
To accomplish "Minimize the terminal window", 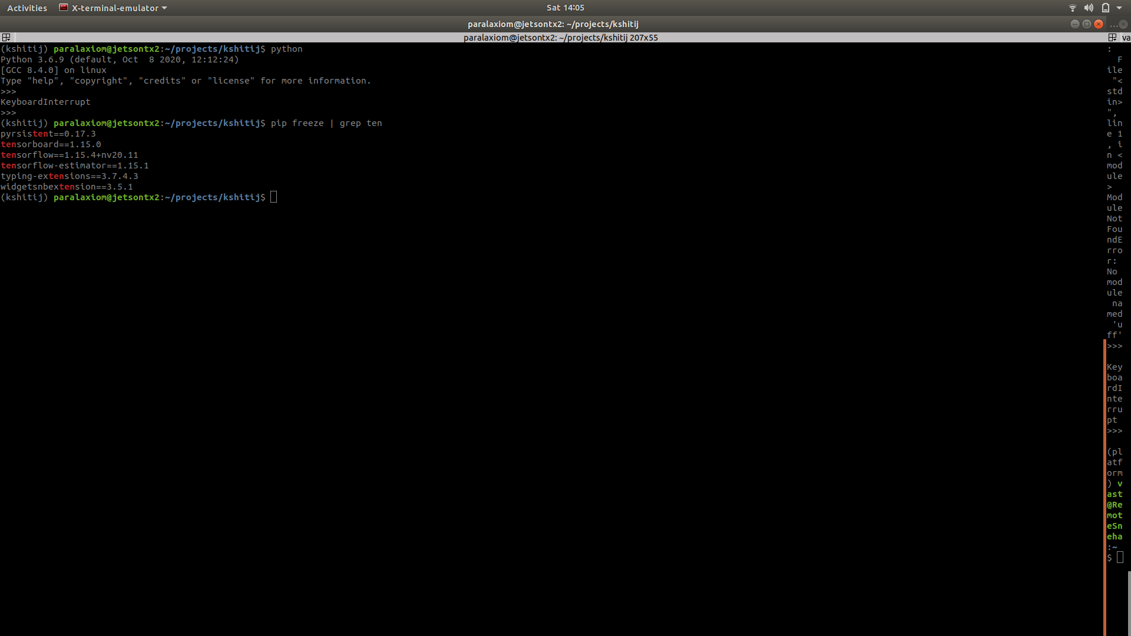I will coord(1075,24).
